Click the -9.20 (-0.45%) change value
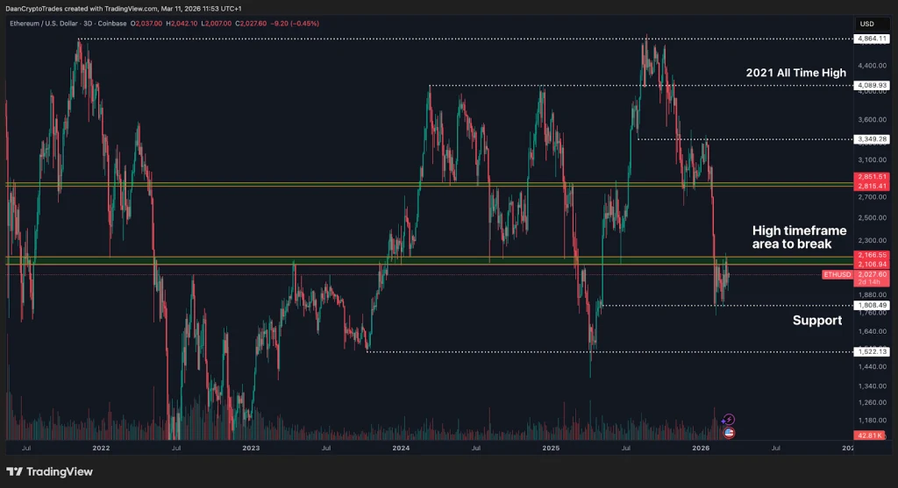This screenshot has height=488, width=898. pos(295,24)
